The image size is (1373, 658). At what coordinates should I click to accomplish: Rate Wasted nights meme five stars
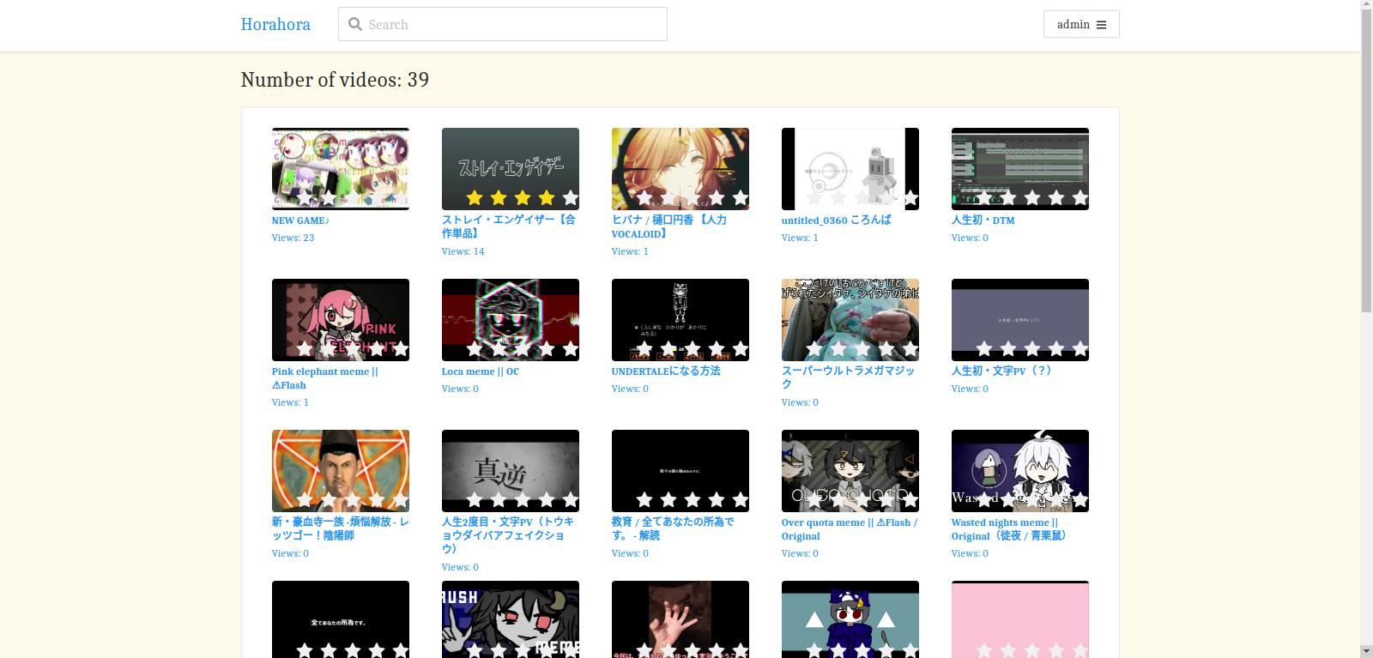[x=1080, y=500]
